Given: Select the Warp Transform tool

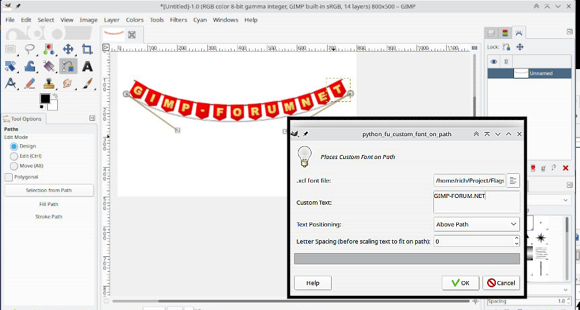Looking at the screenshot, I should [x=30, y=66].
